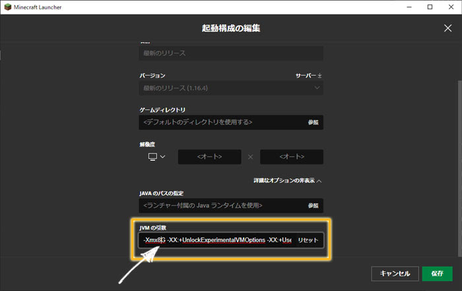Click the Minecraft Launcher grass block icon
462x291 pixels.
pos(8,7)
